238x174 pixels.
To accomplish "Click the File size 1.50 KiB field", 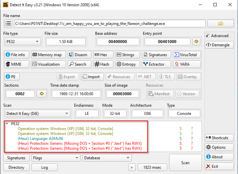I will (x=66, y=41).
